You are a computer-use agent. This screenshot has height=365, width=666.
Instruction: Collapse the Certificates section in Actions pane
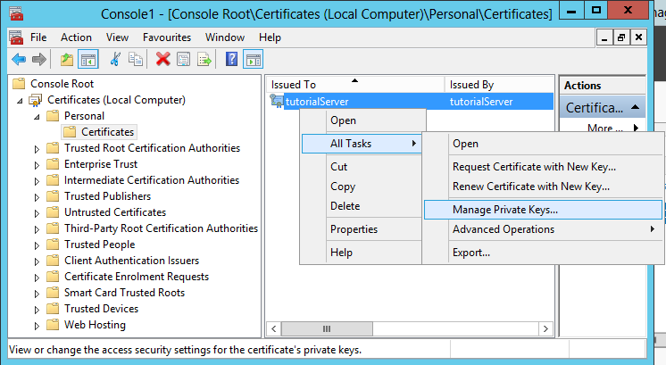click(637, 107)
